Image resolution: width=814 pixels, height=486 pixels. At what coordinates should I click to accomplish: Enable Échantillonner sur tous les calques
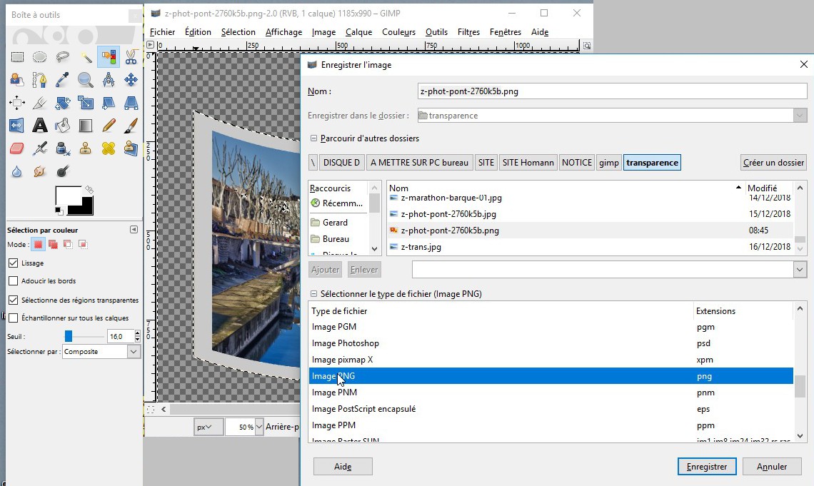click(14, 318)
